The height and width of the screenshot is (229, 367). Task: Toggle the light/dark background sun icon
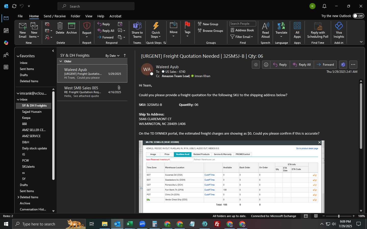tap(256, 65)
